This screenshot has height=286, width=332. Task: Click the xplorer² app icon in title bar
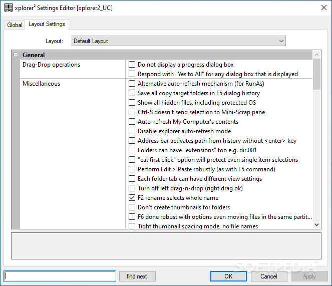(x=9, y=8)
